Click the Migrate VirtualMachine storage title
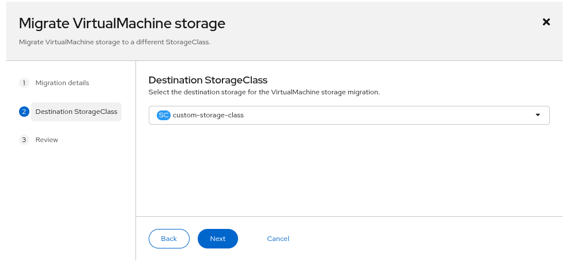The image size is (566, 264). (x=122, y=24)
